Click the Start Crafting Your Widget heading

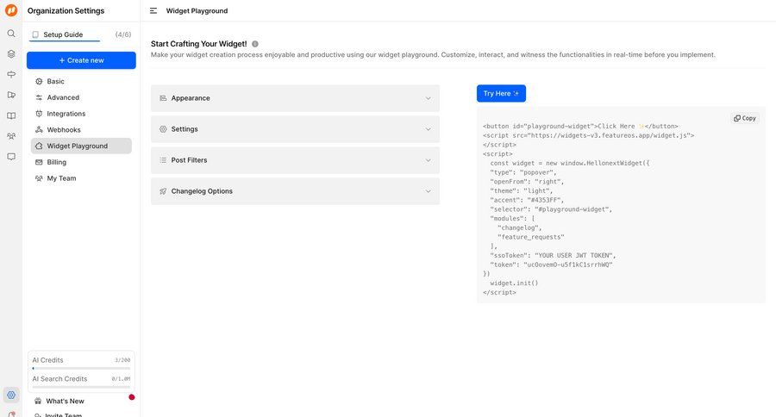(199, 44)
